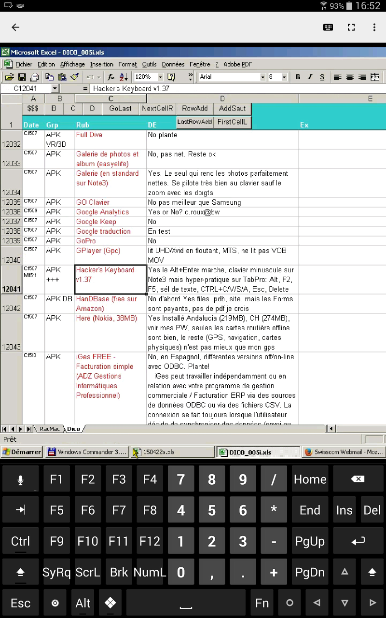The image size is (386, 618).
Task: Toggle NumL number lock key
Action: (x=150, y=572)
